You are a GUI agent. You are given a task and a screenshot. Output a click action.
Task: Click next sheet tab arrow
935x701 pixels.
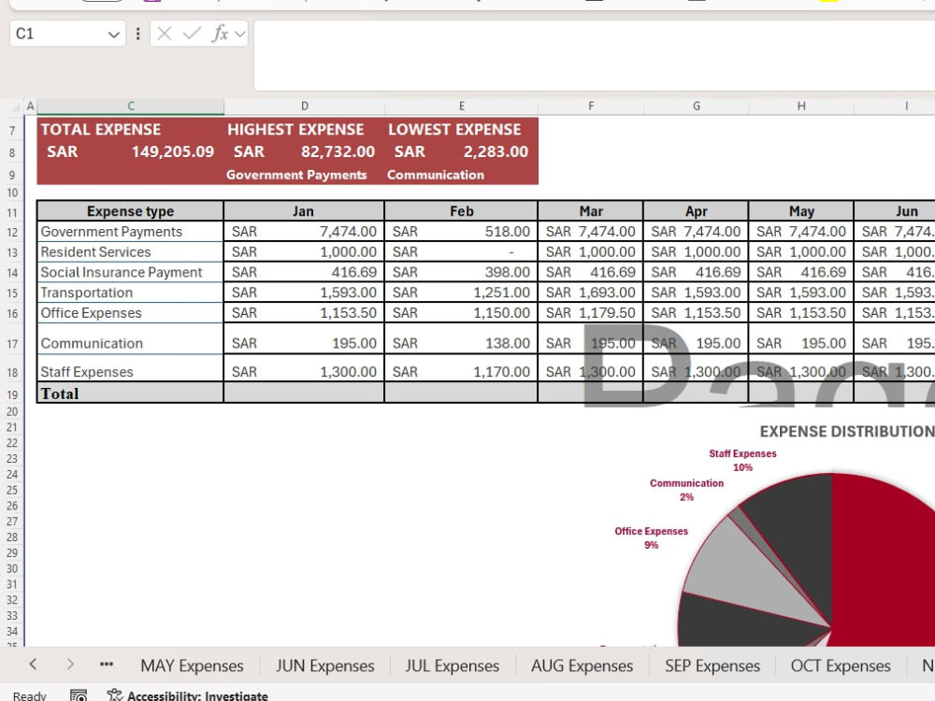pos(70,664)
